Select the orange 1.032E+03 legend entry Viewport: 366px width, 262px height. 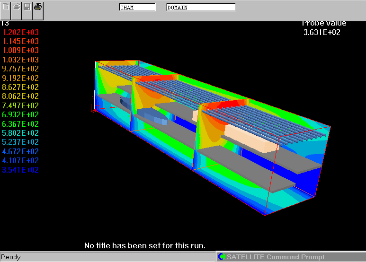click(21, 60)
